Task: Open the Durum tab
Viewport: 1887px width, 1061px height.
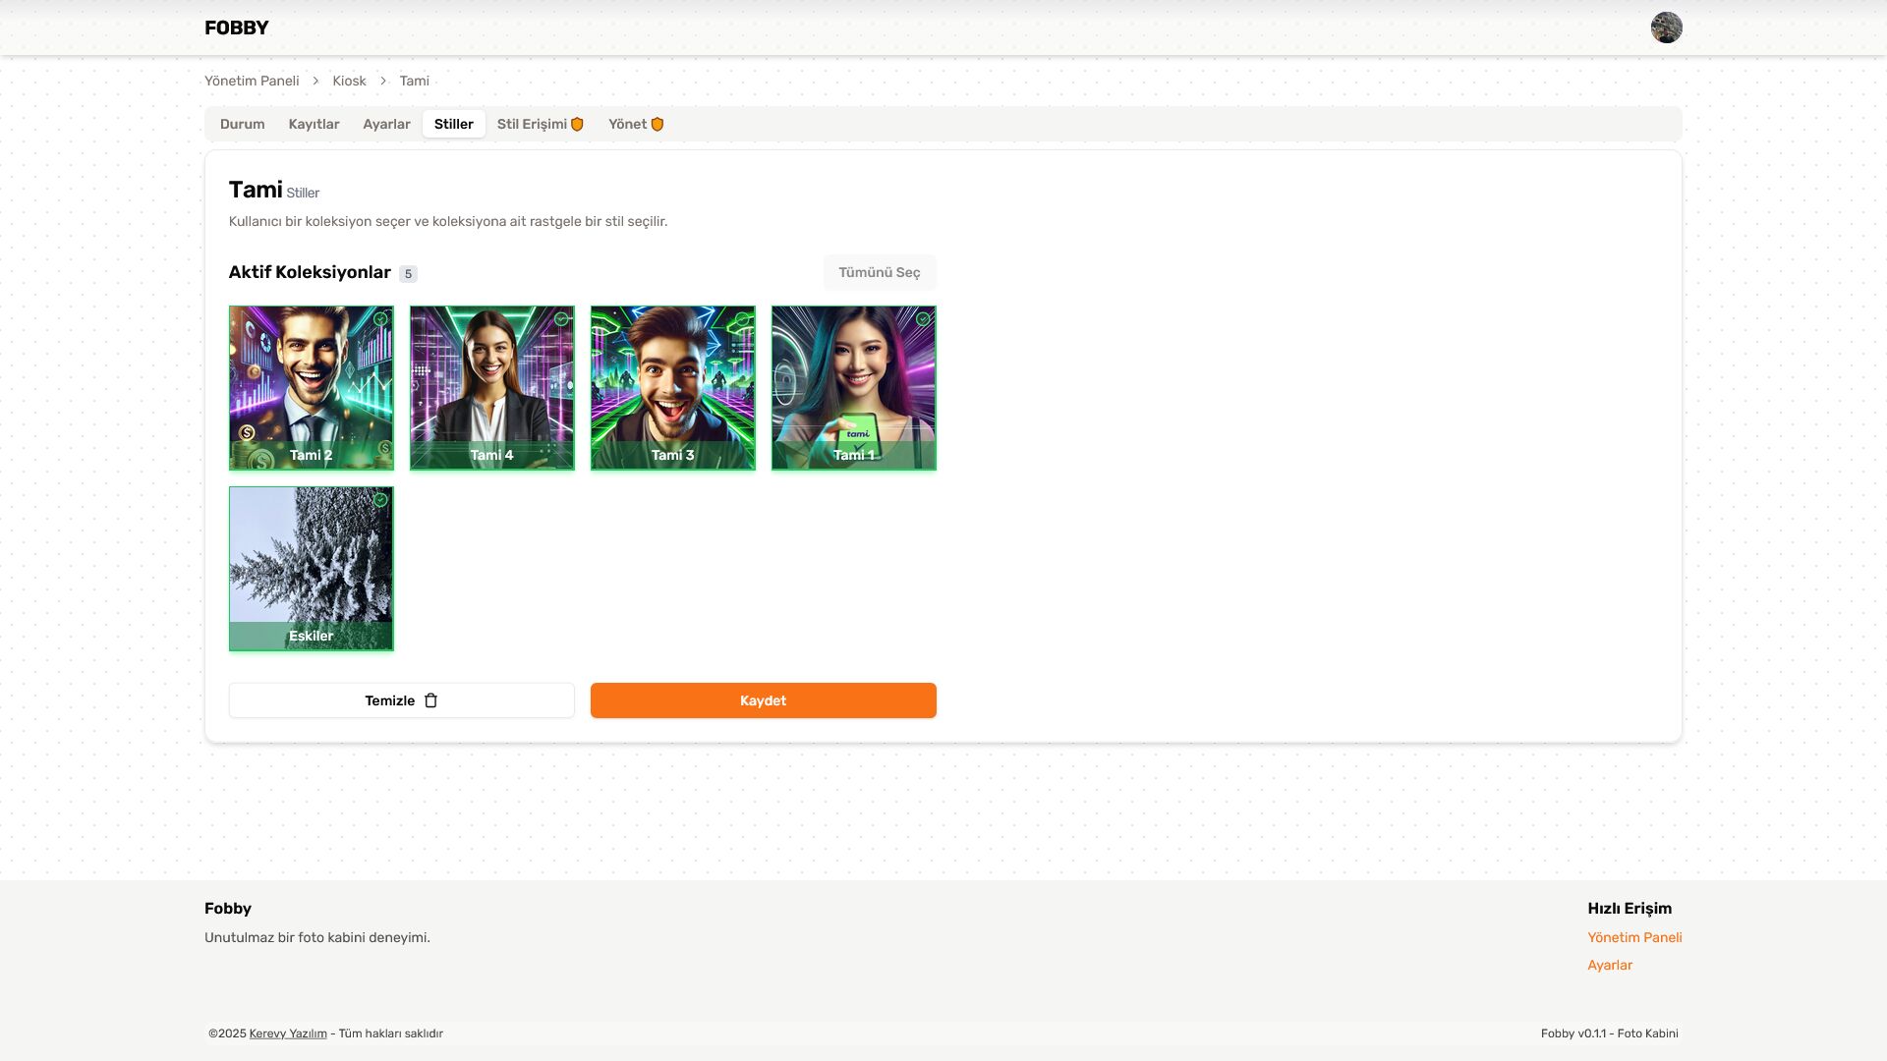Action: tap(242, 124)
